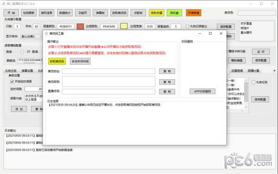278x174 pixels.
Task: Open the 功能页 toolbar button
Action: click(x=82, y=13)
